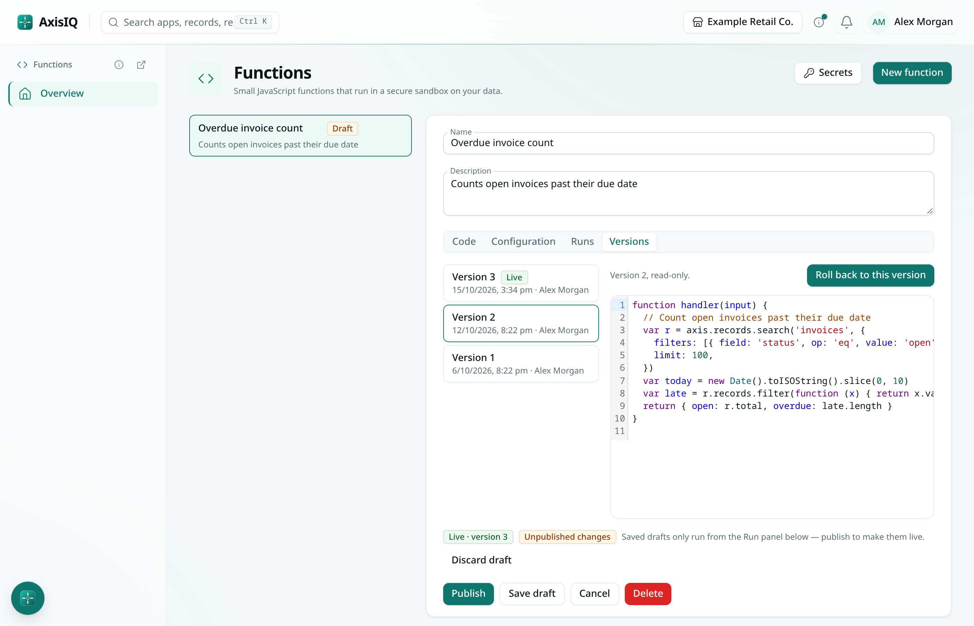Delete the function
The width and height of the screenshot is (974, 626).
(648, 593)
